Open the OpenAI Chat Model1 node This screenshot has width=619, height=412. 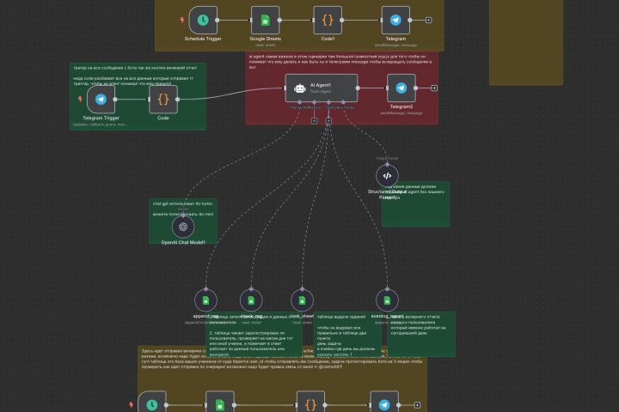click(183, 227)
